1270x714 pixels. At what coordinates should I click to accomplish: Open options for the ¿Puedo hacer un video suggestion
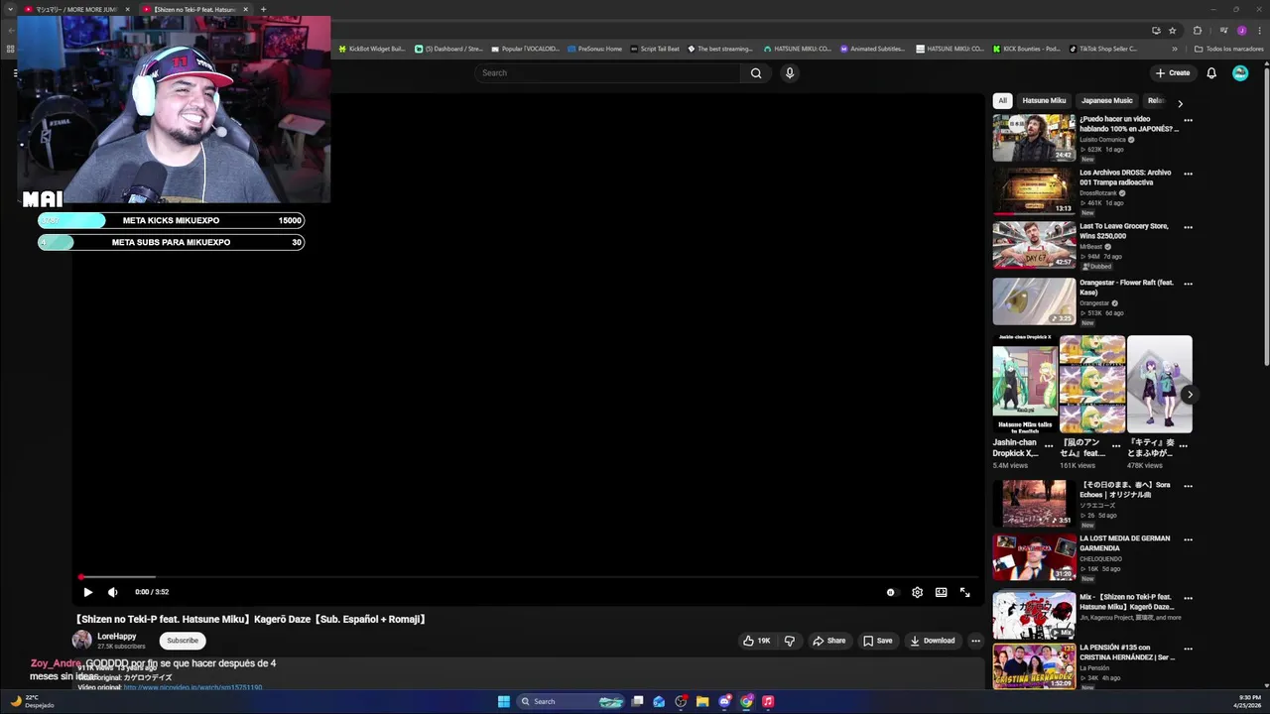[x=1188, y=121]
